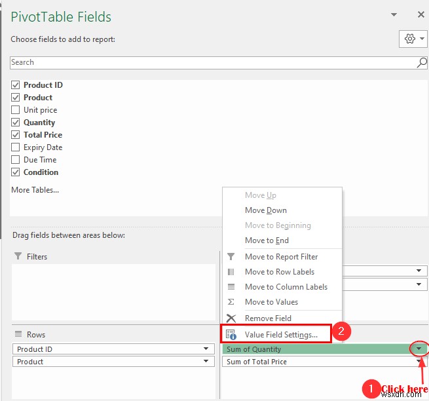Click the Move to Report Filter funnel icon
Viewport: 429px width, 401px height.
coord(231,256)
